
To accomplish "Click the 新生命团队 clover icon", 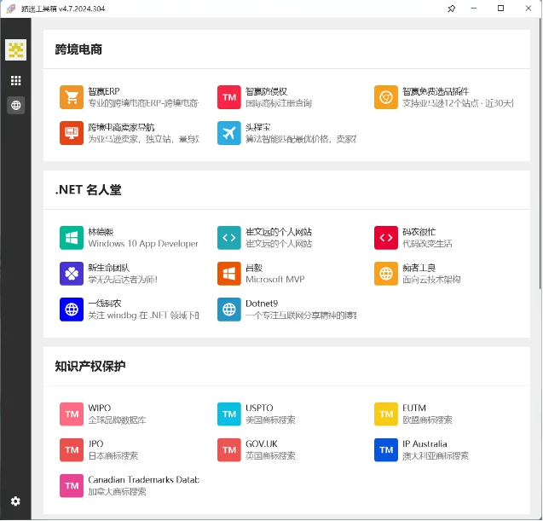I will coord(72,274).
